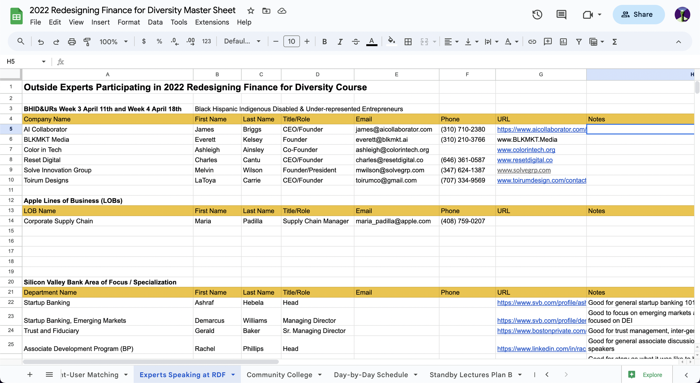Viewport: 700px width, 383px height.
Task: Star this spreadsheet
Action: (x=251, y=11)
